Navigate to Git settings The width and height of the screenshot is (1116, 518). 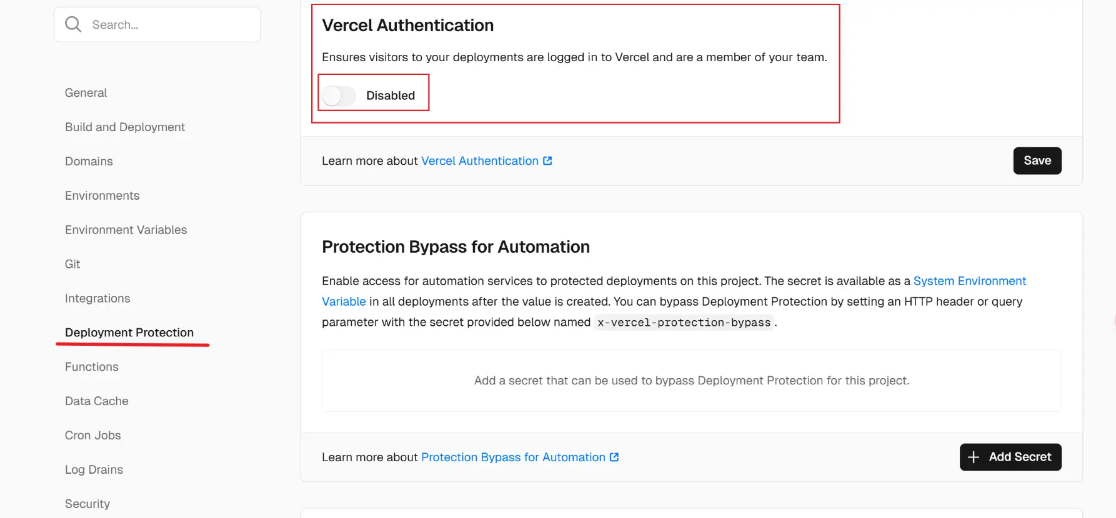[72, 265]
